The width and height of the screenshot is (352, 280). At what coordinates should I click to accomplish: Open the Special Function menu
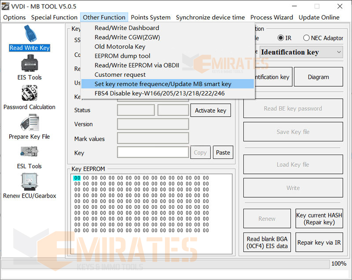54,18
